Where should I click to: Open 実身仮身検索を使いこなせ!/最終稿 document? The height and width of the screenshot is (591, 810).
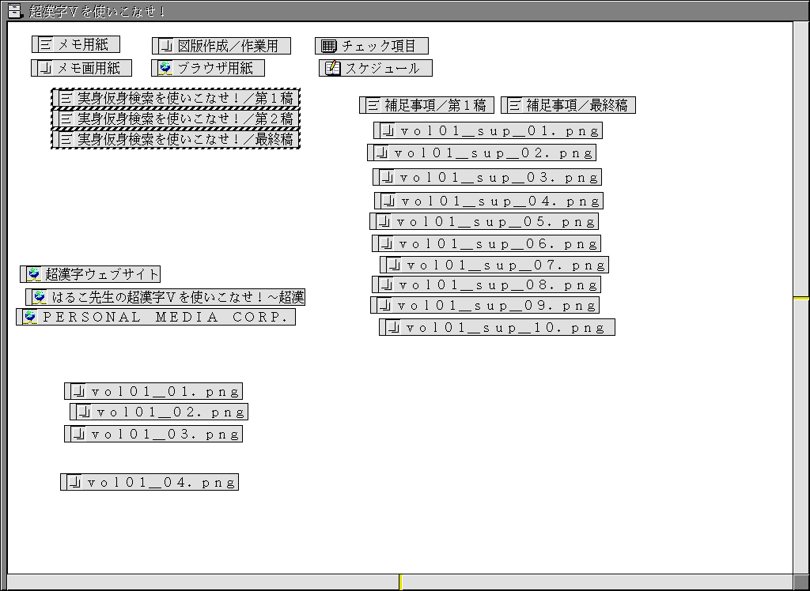point(176,139)
